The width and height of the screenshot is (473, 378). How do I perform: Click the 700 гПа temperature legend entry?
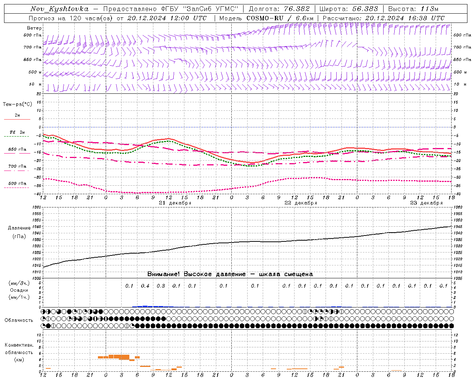tap(17, 166)
